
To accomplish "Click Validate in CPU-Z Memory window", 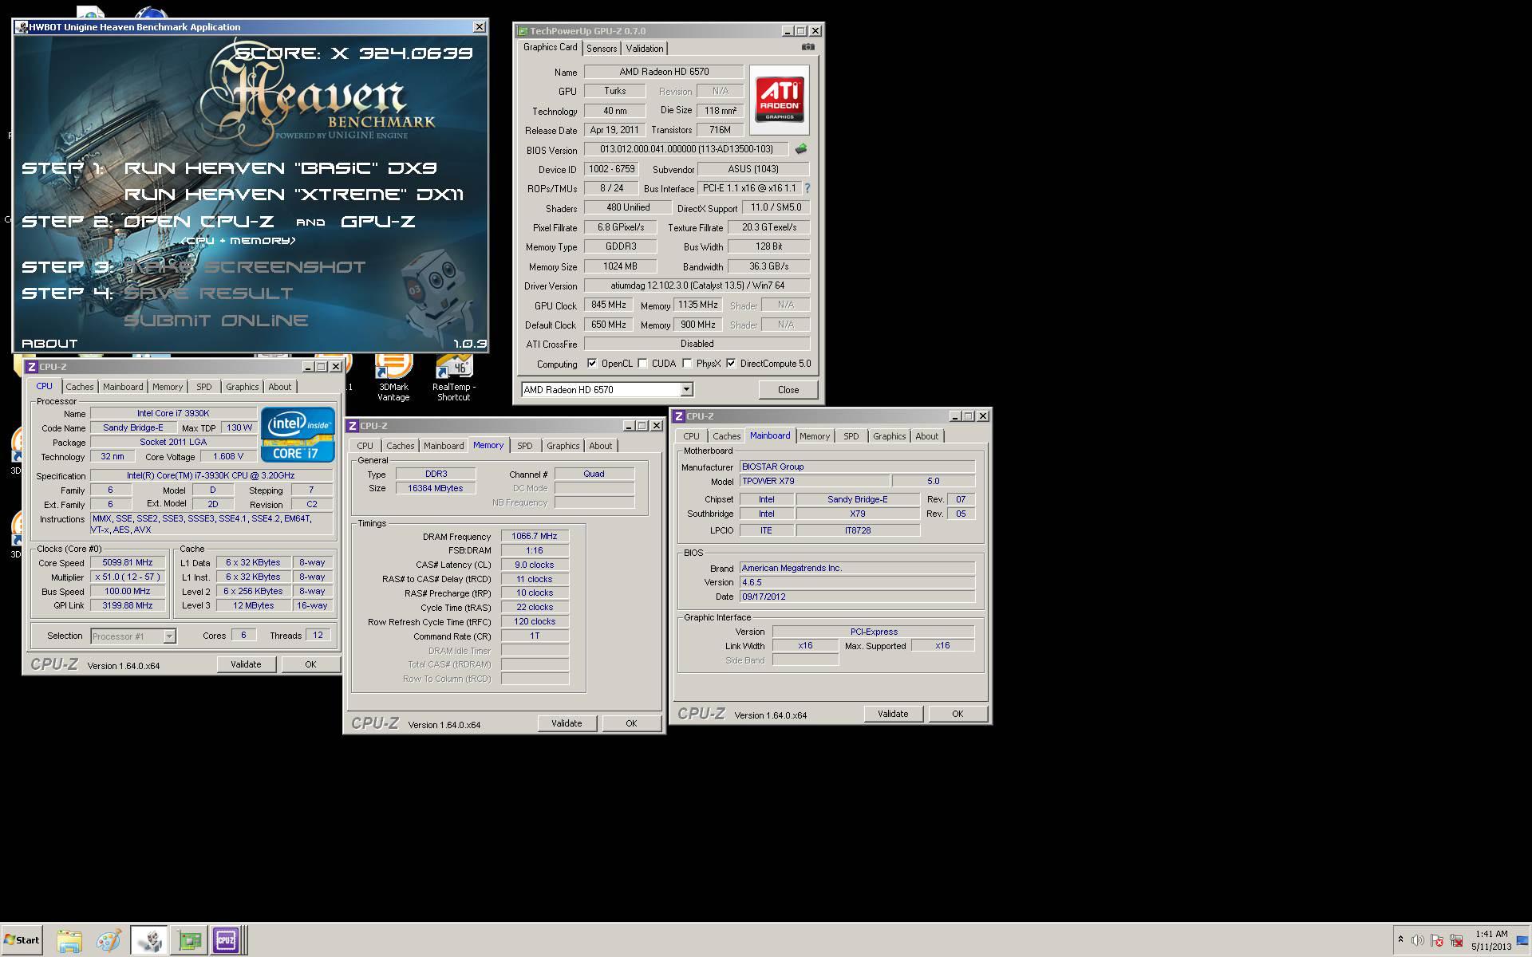I will click(567, 723).
